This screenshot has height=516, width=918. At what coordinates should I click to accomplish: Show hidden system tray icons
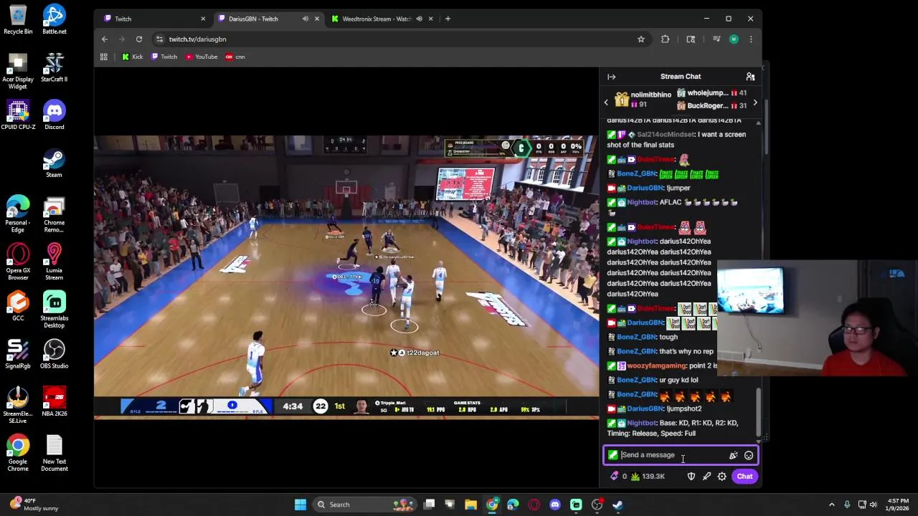coord(832,505)
